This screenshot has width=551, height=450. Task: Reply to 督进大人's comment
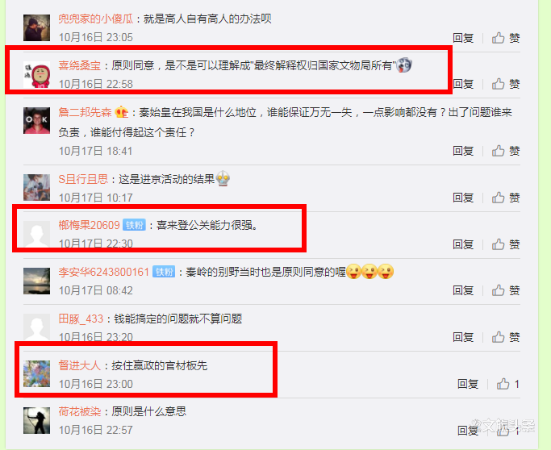pyautogui.click(x=468, y=384)
